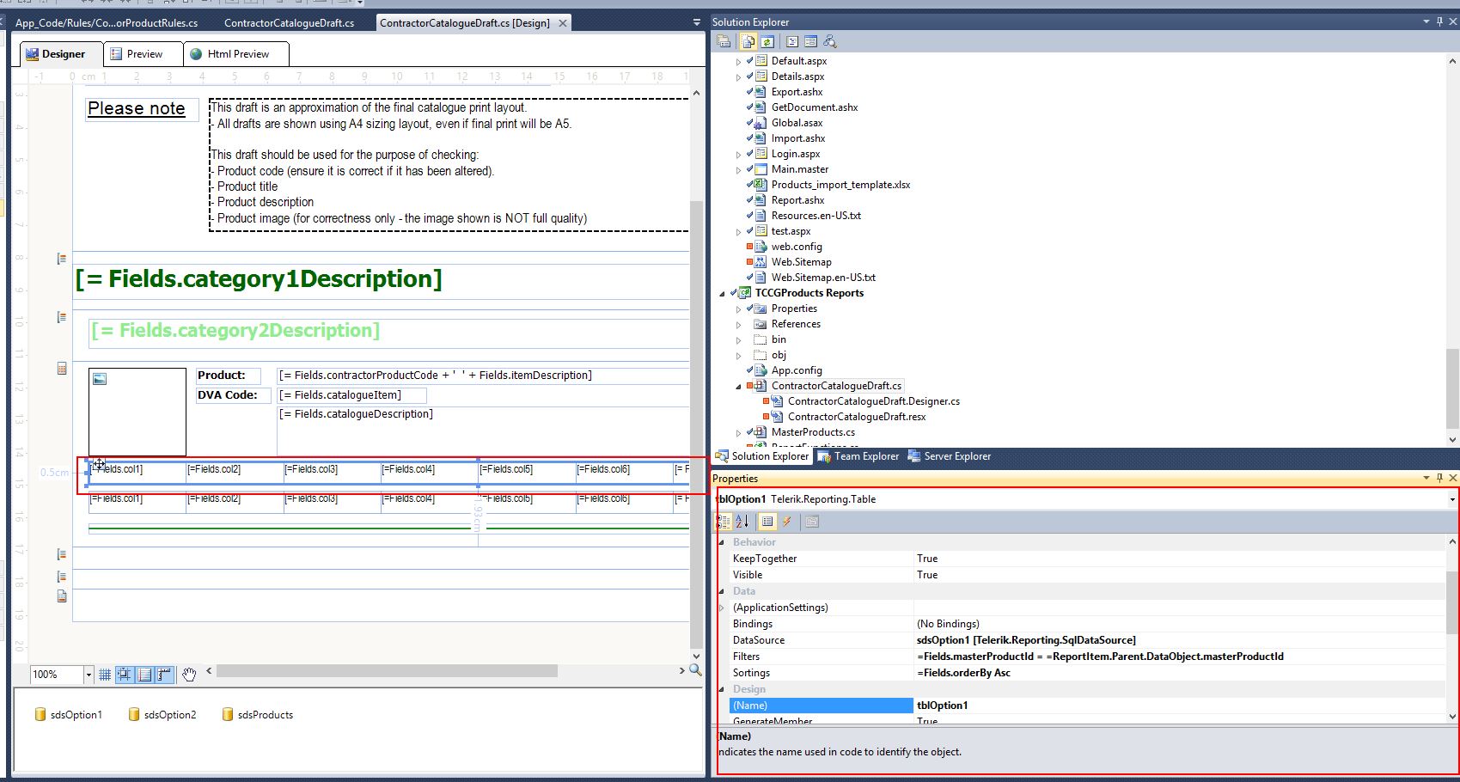Open the tblOption1 object selector dropdown
Screen dimensions: 1460x782
(1452, 499)
